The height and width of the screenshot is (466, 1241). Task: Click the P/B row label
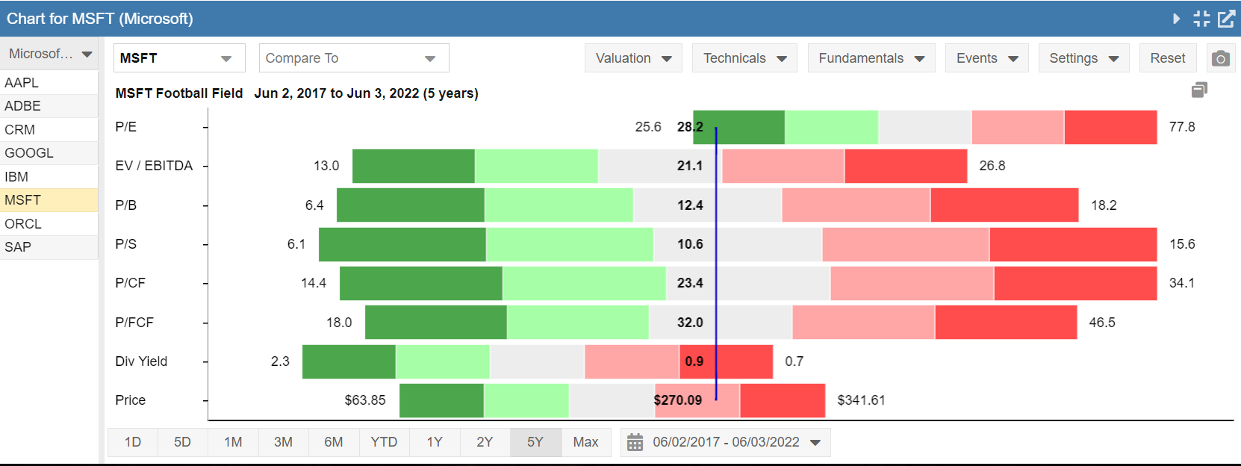pyautogui.click(x=126, y=205)
